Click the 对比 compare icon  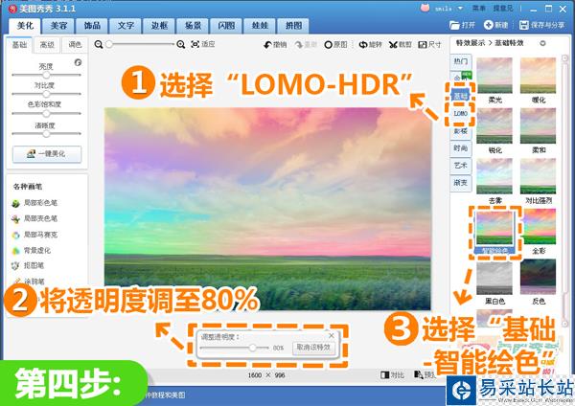click(384, 374)
